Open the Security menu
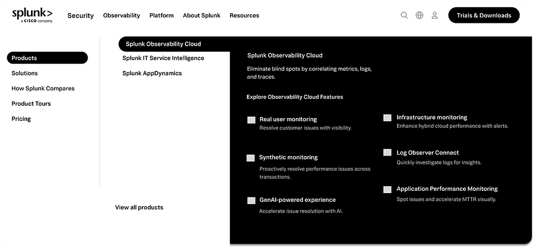 [x=80, y=16]
